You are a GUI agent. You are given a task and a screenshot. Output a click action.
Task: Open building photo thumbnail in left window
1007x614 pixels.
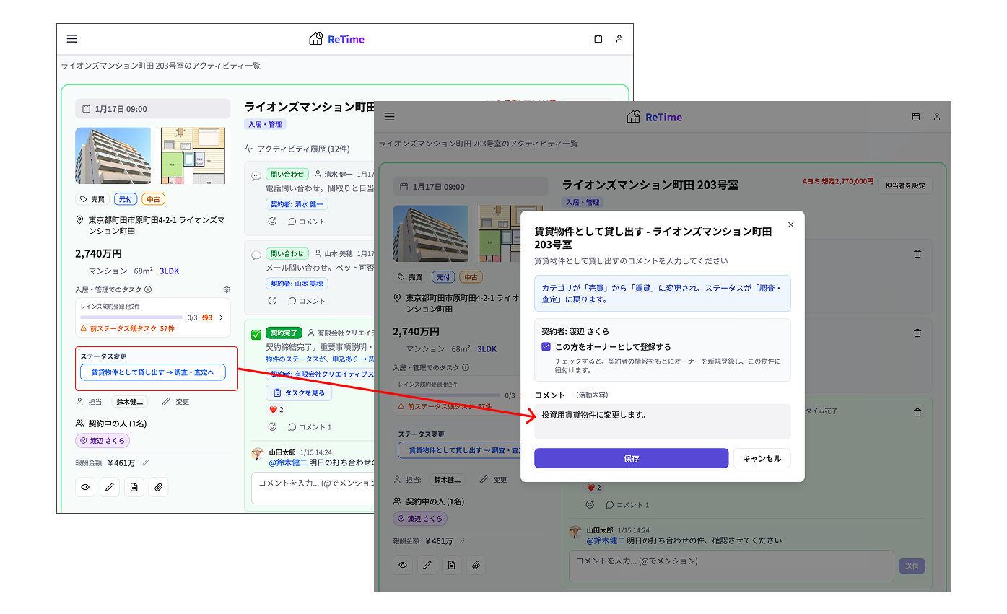[x=113, y=156]
